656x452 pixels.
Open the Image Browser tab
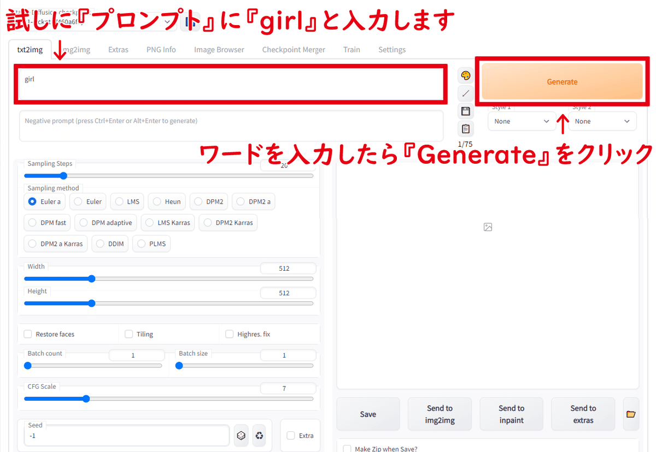[x=219, y=50]
